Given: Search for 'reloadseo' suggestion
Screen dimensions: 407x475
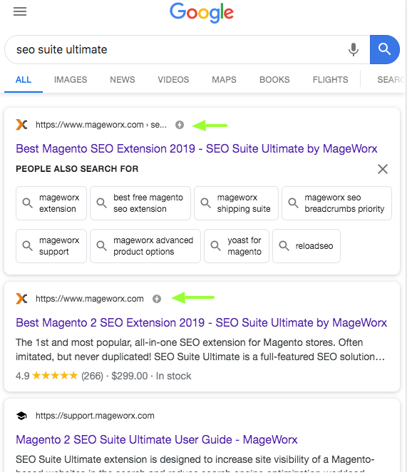Looking at the screenshot, I should (x=306, y=246).
